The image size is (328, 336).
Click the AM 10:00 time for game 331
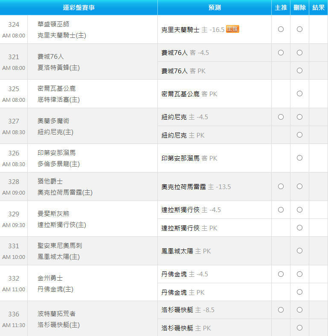click(14, 257)
